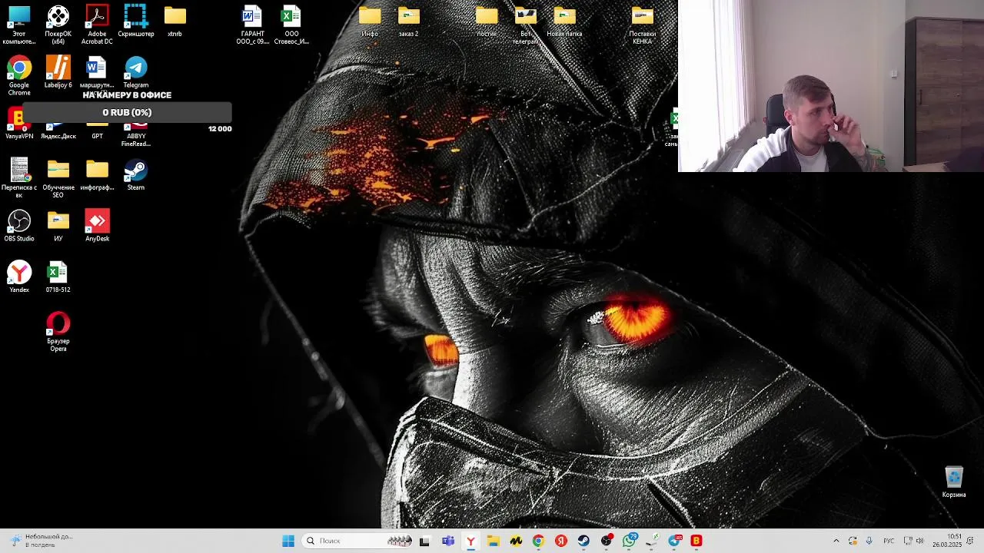Viewport: 984px width, 553px height.
Task: Select the Яндекс.Диск desktop label
Action: coord(58,136)
